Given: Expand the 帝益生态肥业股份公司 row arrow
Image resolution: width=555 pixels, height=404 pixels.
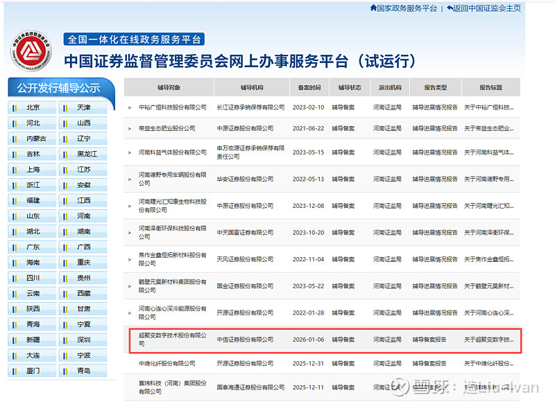Looking at the screenshot, I should coord(130,129).
